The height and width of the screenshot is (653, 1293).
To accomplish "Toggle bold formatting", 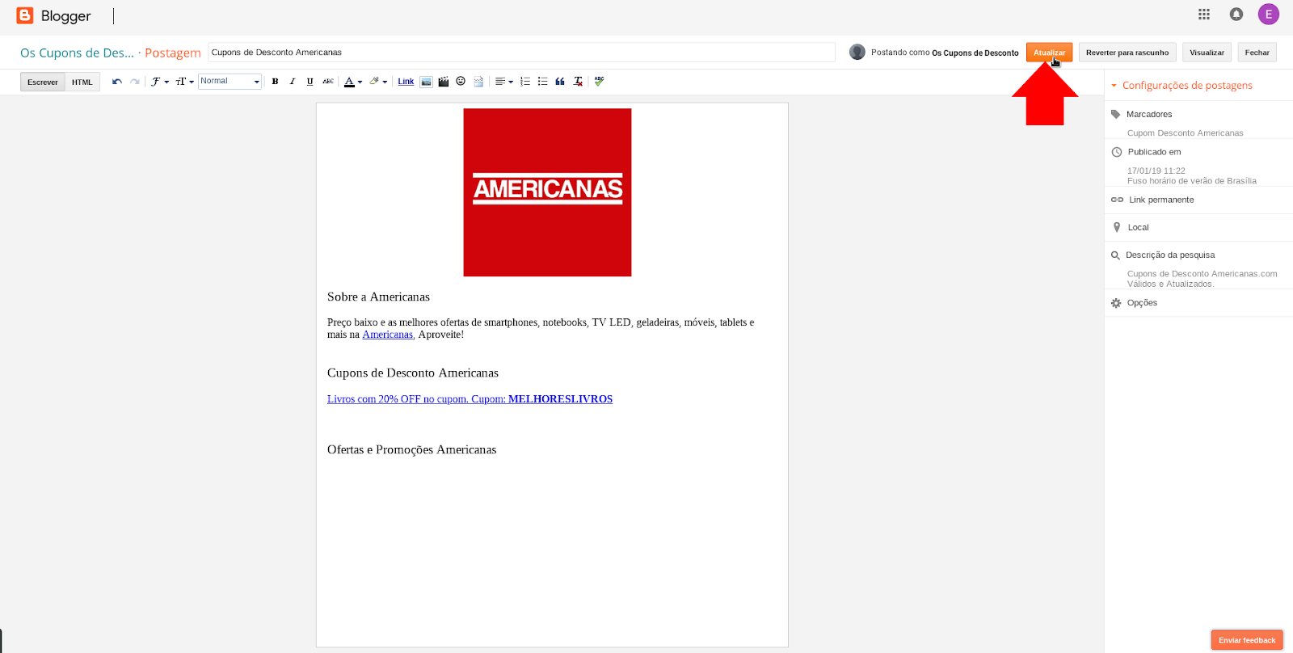I will coord(275,82).
